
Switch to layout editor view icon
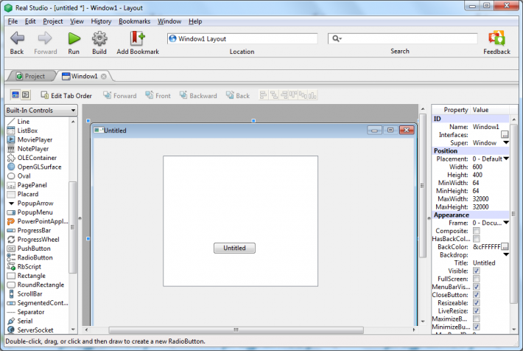(x=15, y=95)
